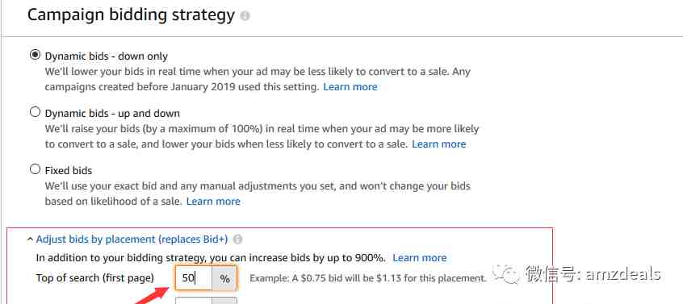
Task: Follow the Learn more link under Fixed bids
Action: pyautogui.click(x=213, y=202)
